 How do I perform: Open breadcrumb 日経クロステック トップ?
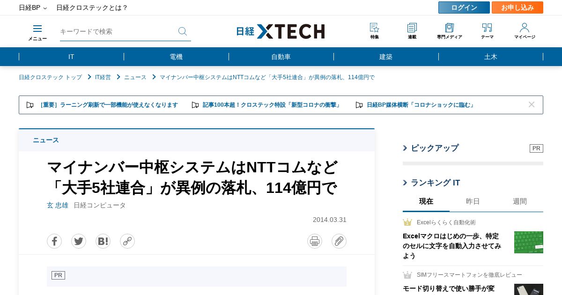[50, 77]
